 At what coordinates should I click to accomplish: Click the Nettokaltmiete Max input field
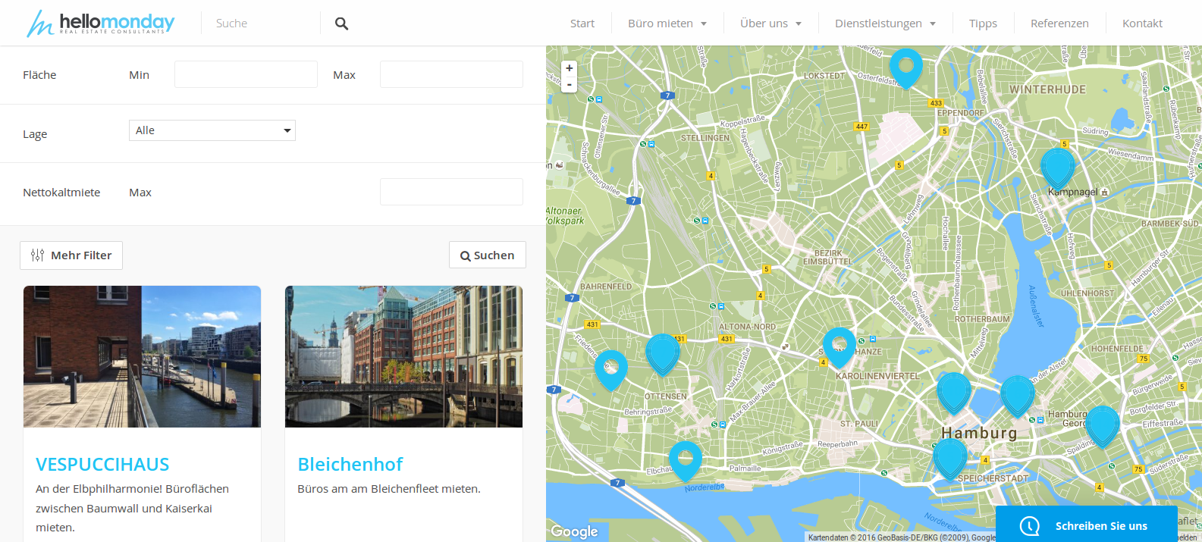pos(451,192)
